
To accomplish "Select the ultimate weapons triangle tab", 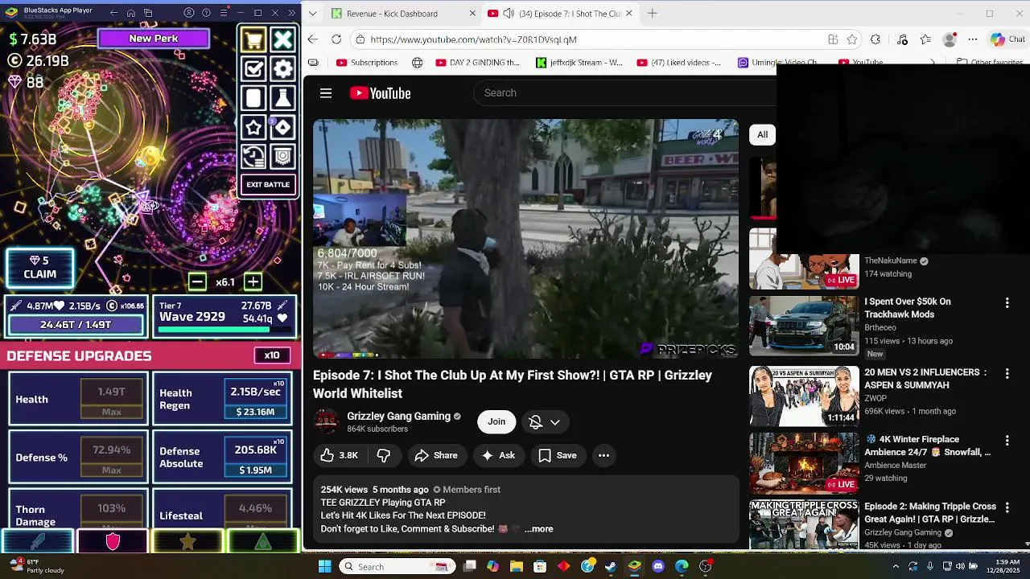I will (263, 542).
